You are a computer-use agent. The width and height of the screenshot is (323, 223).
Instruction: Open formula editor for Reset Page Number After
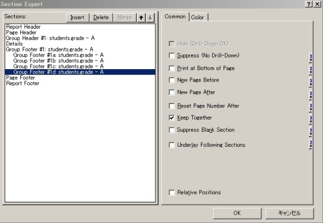(310, 107)
